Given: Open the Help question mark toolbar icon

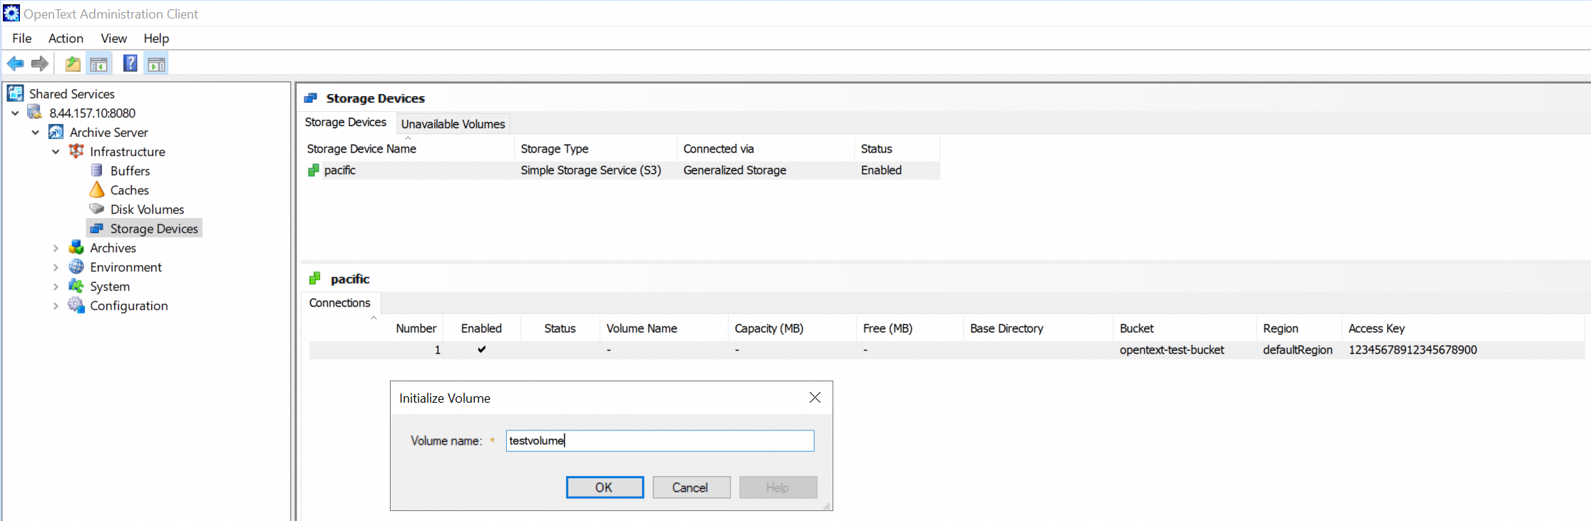Looking at the screenshot, I should coord(130,63).
